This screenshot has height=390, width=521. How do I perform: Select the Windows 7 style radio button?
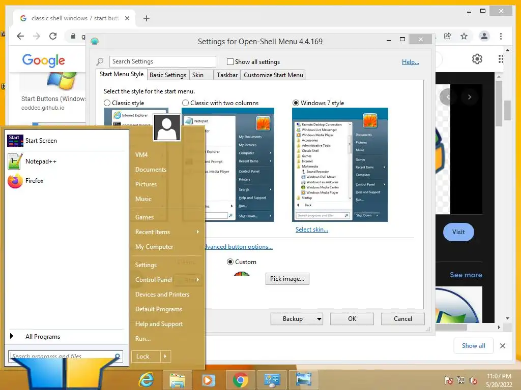point(296,103)
